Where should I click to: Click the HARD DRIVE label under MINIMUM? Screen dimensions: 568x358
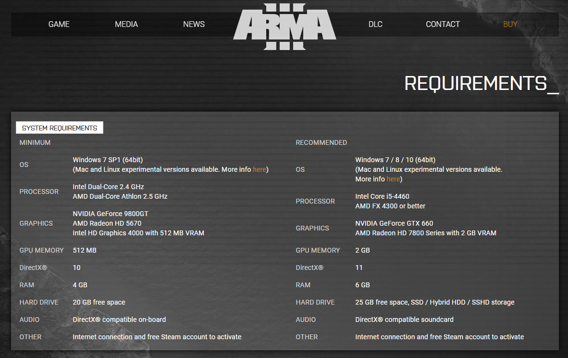(39, 303)
